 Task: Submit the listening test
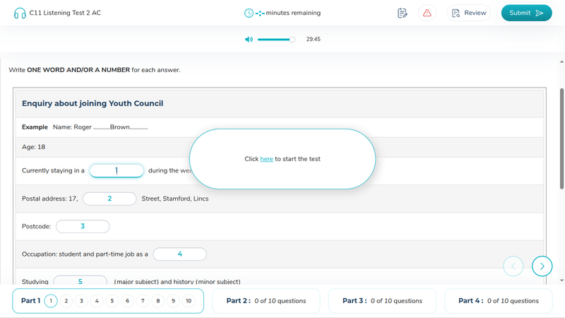[526, 13]
